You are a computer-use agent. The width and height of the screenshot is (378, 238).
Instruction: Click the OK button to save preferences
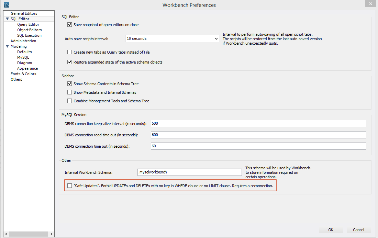click(x=331, y=229)
